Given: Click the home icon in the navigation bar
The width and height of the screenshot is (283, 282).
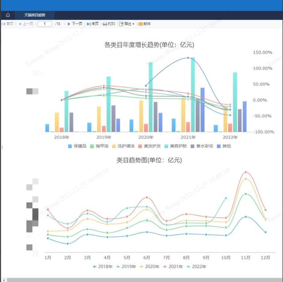Looking at the screenshot, I should (x=8, y=15).
